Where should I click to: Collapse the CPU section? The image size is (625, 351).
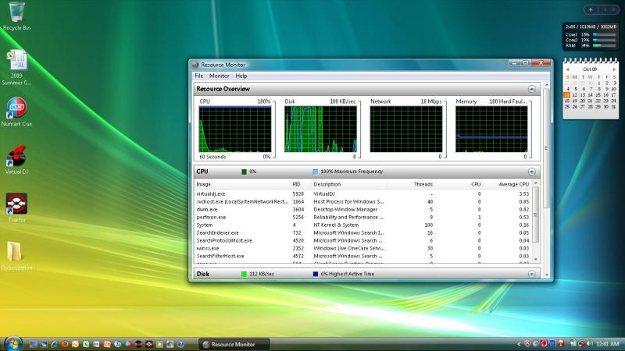pyautogui.click(x=532, y=172)
